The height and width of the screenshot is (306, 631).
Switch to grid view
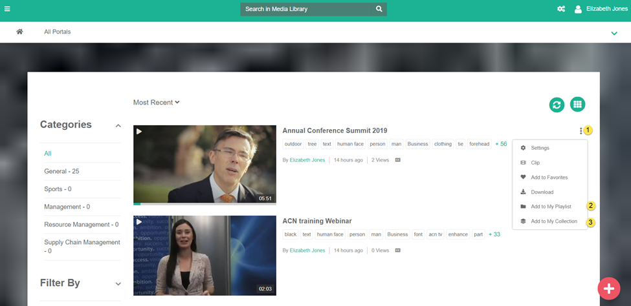pos(577,105)
